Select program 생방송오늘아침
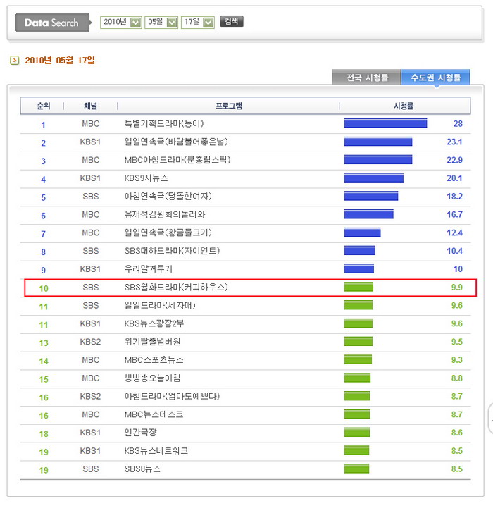The width and height of the screenshot is (493, 513). [x=152, y=378]
